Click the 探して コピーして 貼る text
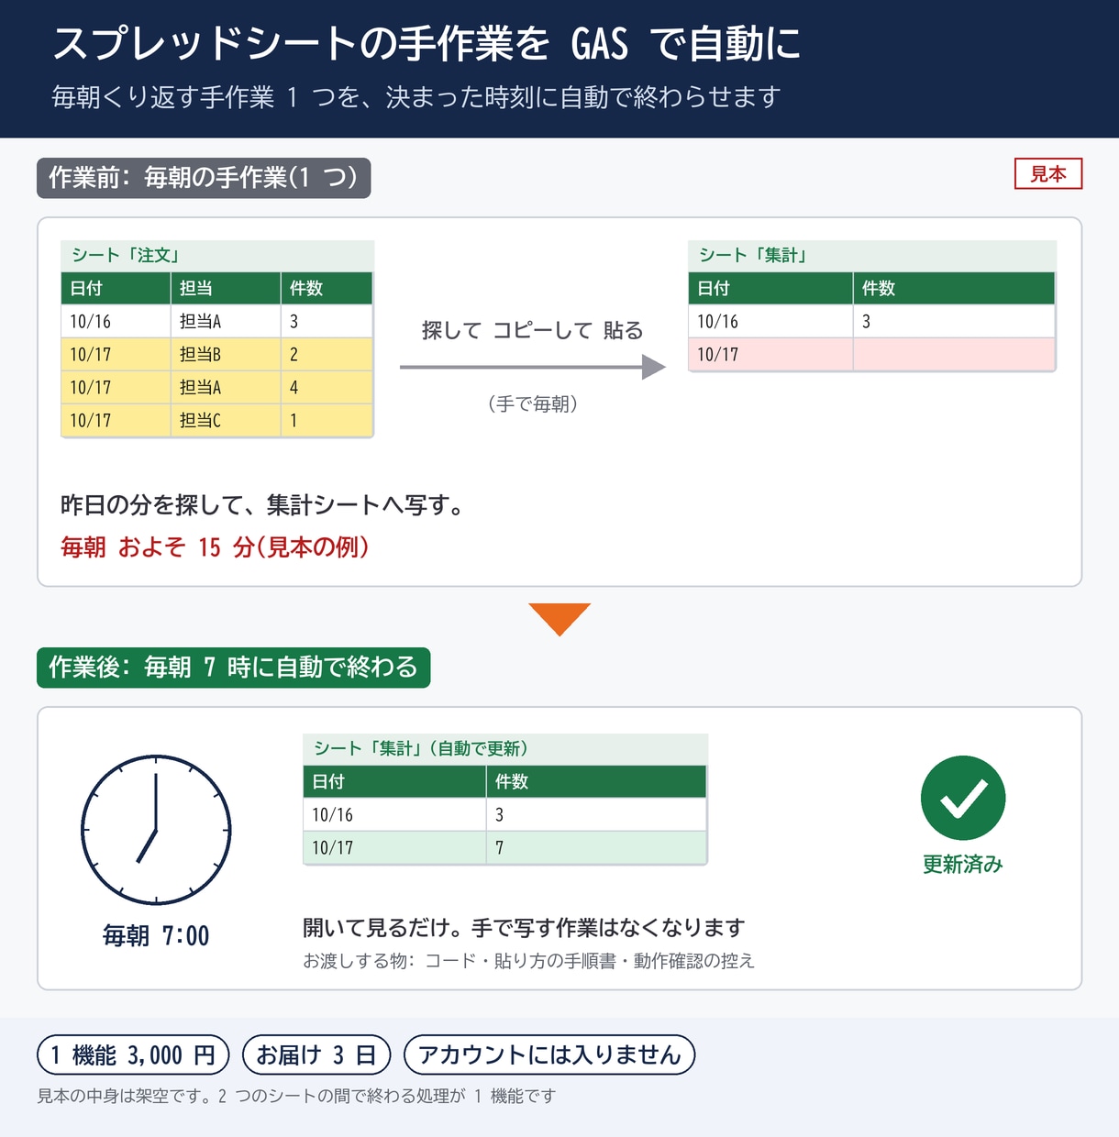Screen dimensions: 1119x1137 [x=532, y=330]
